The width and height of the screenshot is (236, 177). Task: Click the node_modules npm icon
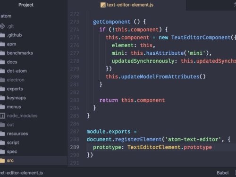click(2, 116)
